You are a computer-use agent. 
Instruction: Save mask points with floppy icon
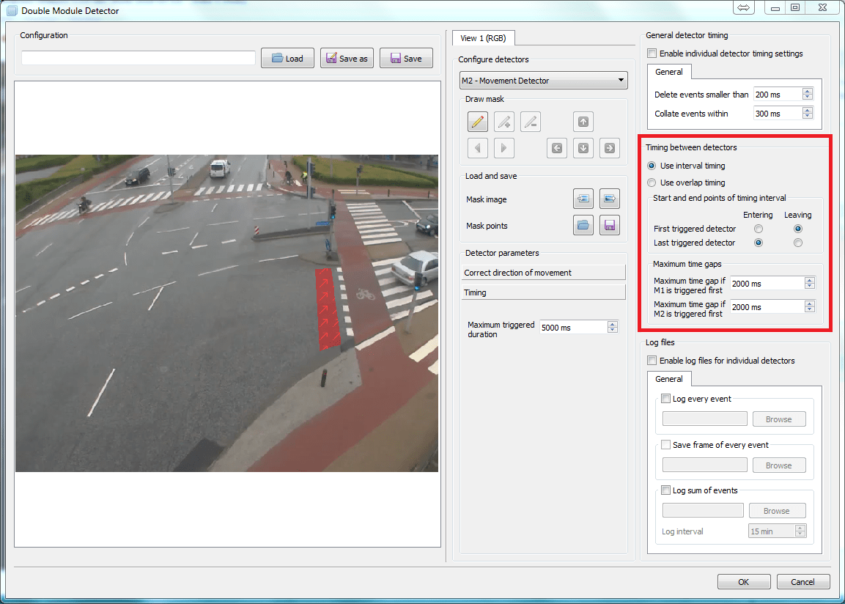tap(610, 225)
